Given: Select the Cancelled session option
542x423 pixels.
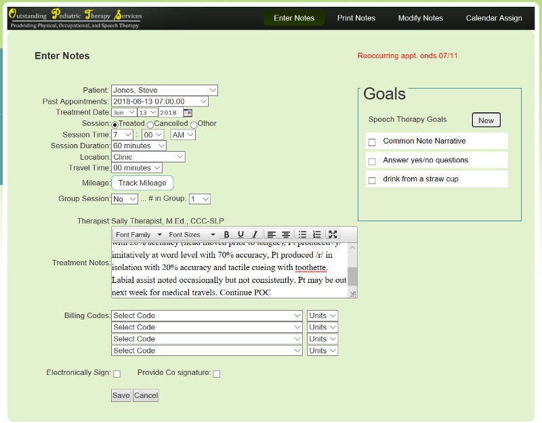Looking at the screenshot, I should coord(150,125).
